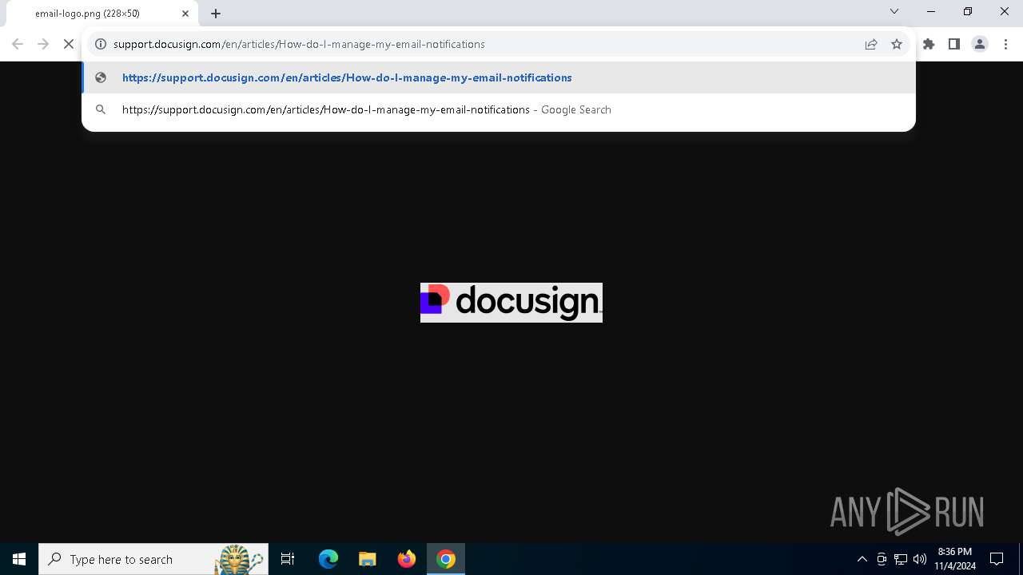View site information icon in address bar
Viewport: 1023px width, 575px height.
(x=101, y=44)
